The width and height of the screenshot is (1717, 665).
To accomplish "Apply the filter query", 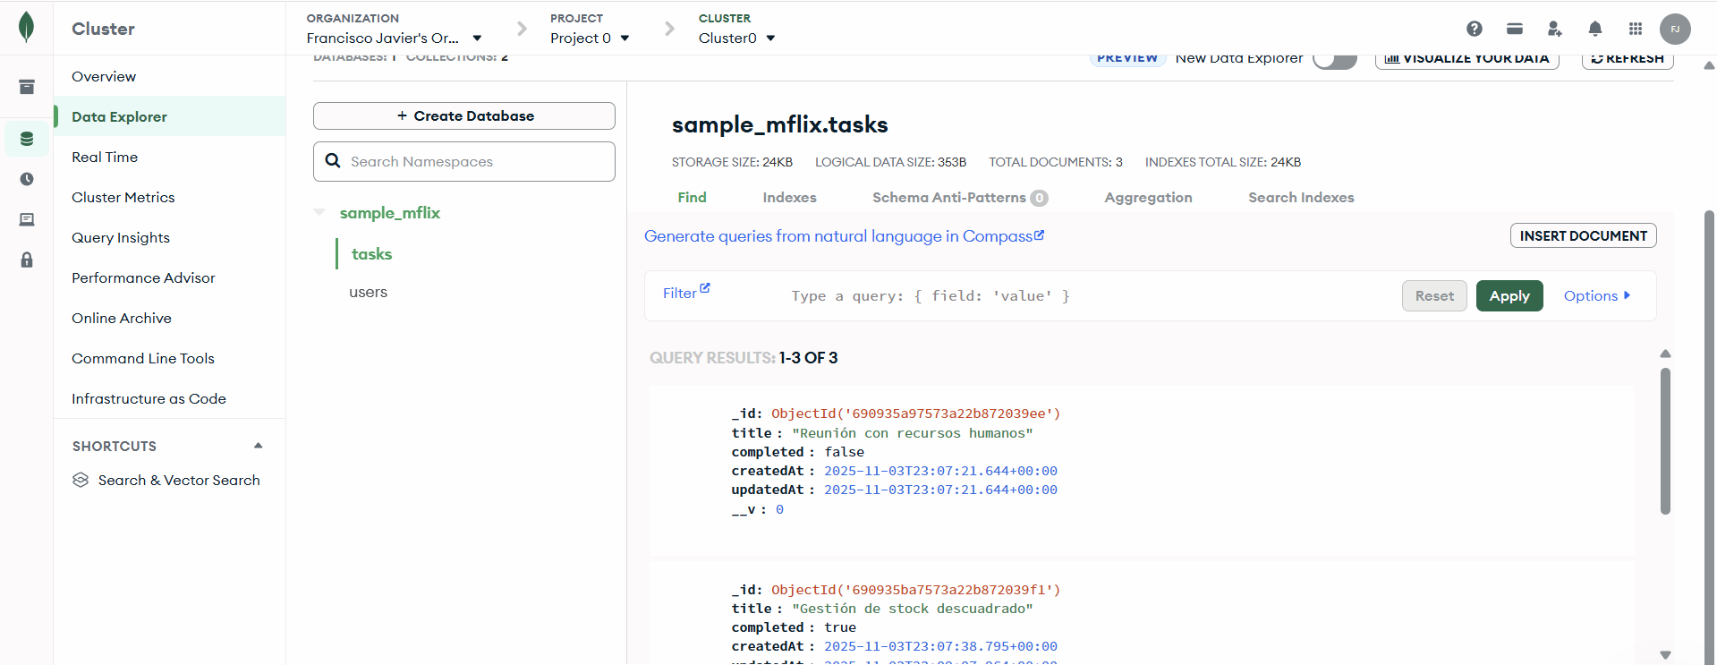I will point(1509,295).
